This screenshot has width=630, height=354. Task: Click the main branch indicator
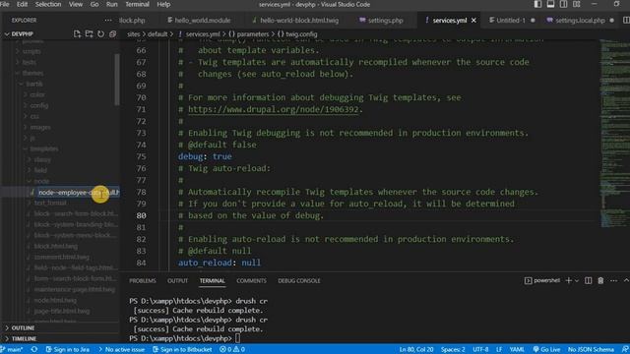(x=12, y=350)
